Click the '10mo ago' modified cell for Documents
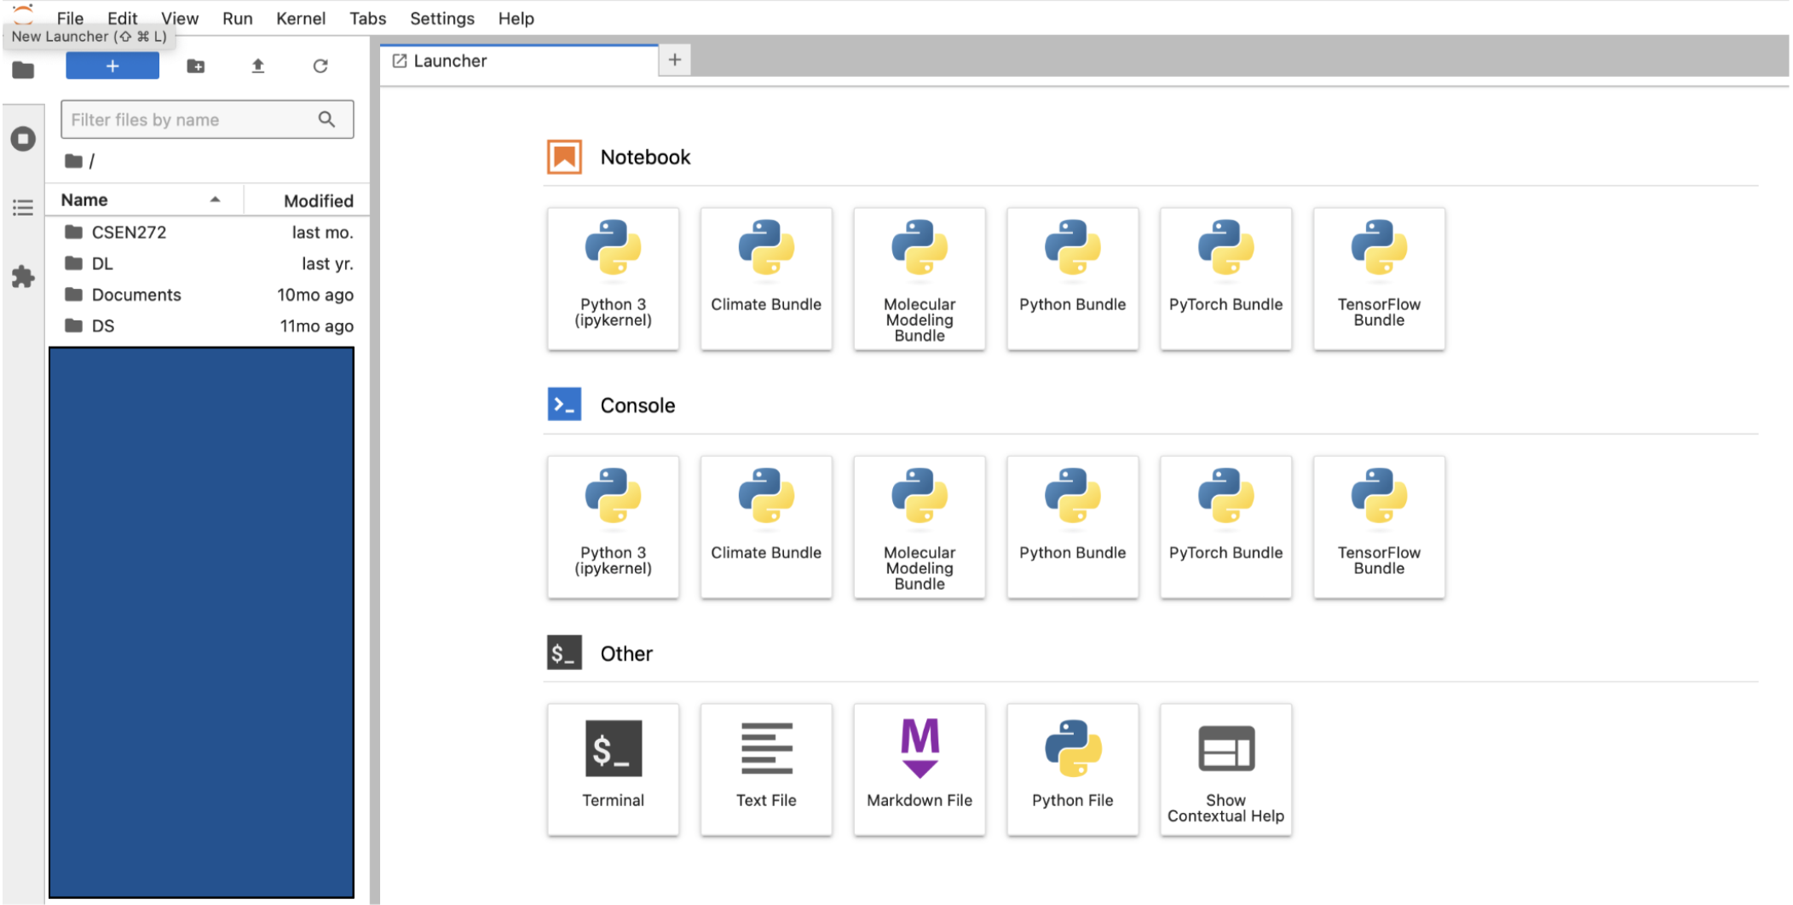The image size is (1793, 905). [x=314, y=295]
